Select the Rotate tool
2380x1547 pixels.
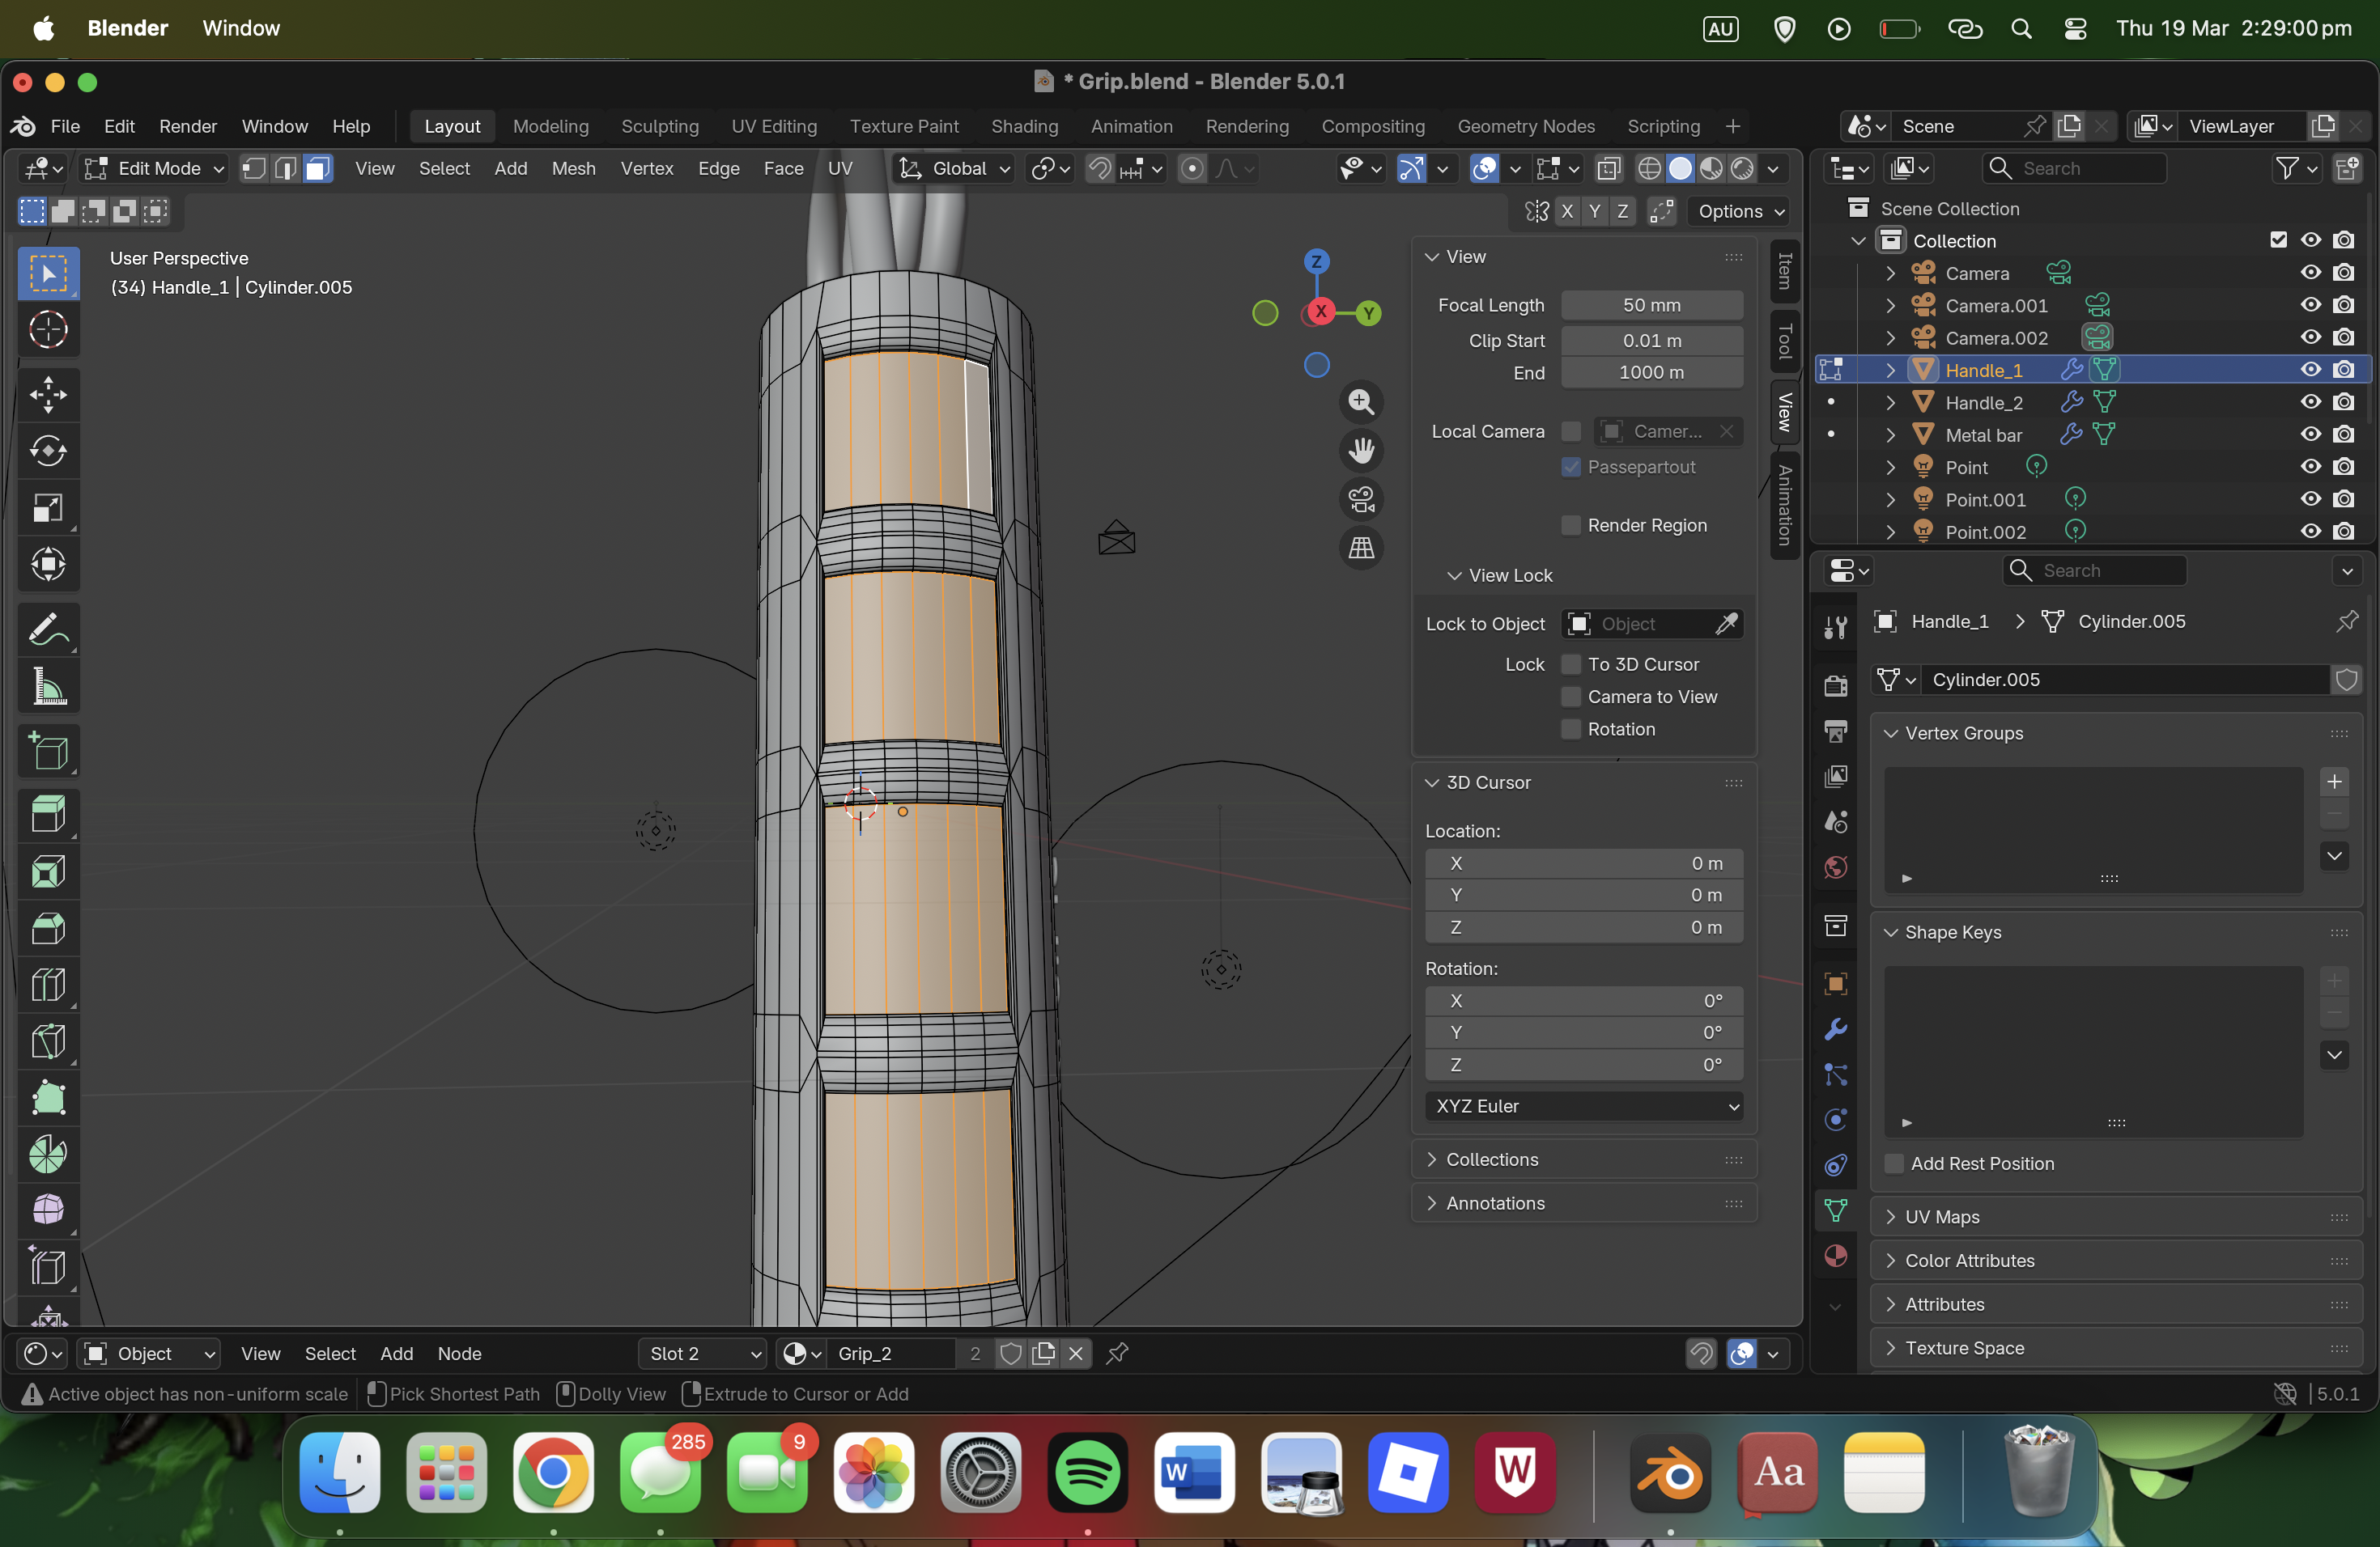pyautogui.click(x=48, y=451)
